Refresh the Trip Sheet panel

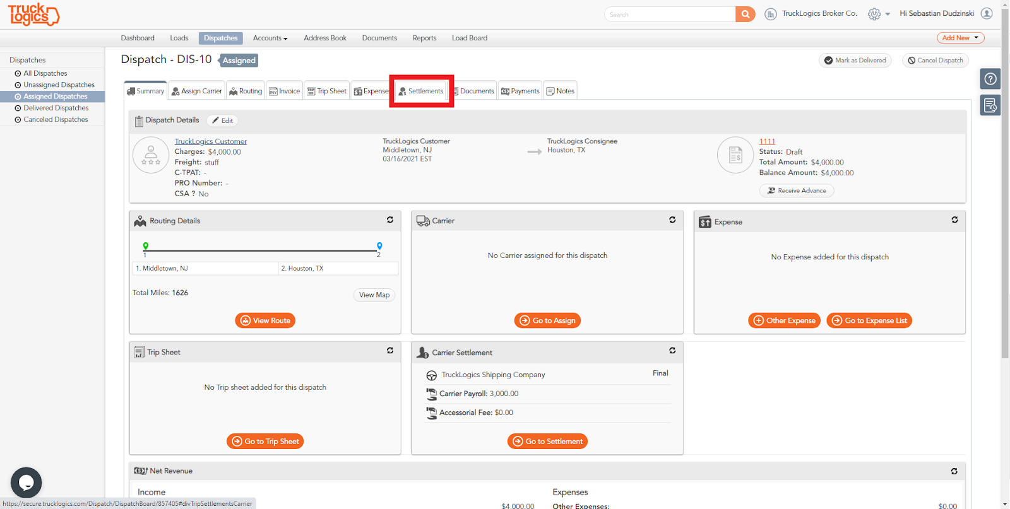point(390,351)
